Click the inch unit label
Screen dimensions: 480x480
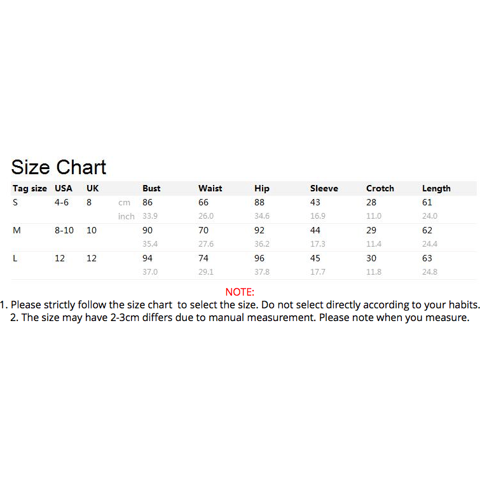(127, 216)
